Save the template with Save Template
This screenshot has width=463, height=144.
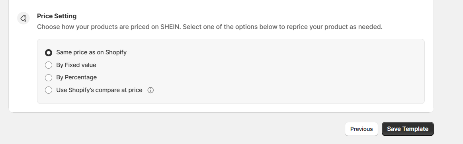coord(408,129)
